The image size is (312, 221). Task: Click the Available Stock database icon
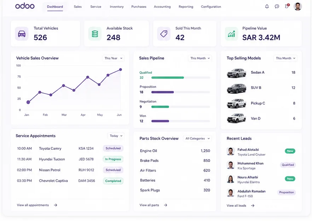[95, 34]
